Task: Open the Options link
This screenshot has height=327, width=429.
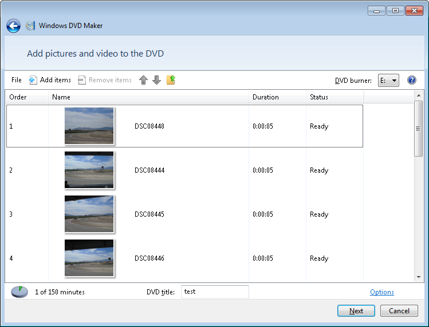Action: tap(382, 292)
